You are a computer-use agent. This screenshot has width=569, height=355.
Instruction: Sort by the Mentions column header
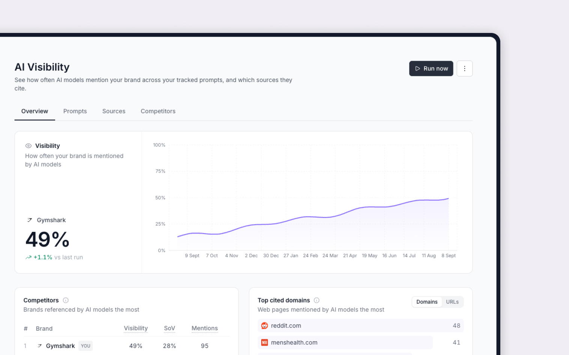[205, 328]
